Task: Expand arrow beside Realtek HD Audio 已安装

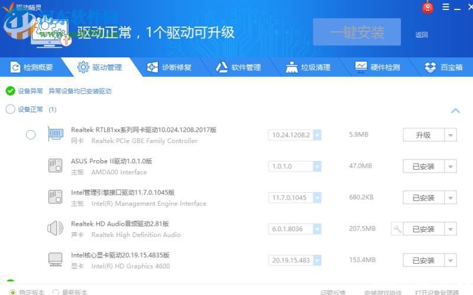Action: pos(451,229)
